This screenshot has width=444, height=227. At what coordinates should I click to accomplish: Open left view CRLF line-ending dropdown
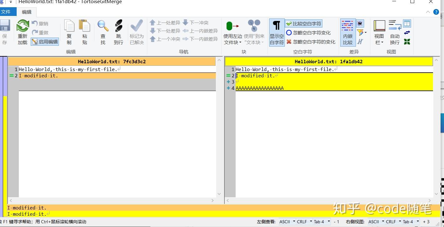point(304,222)
